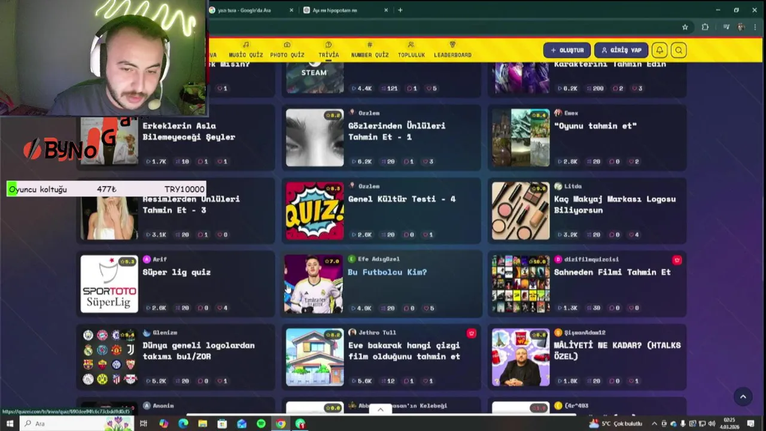
Task: Open the Windows Start menu
Action: coord(10,424)
